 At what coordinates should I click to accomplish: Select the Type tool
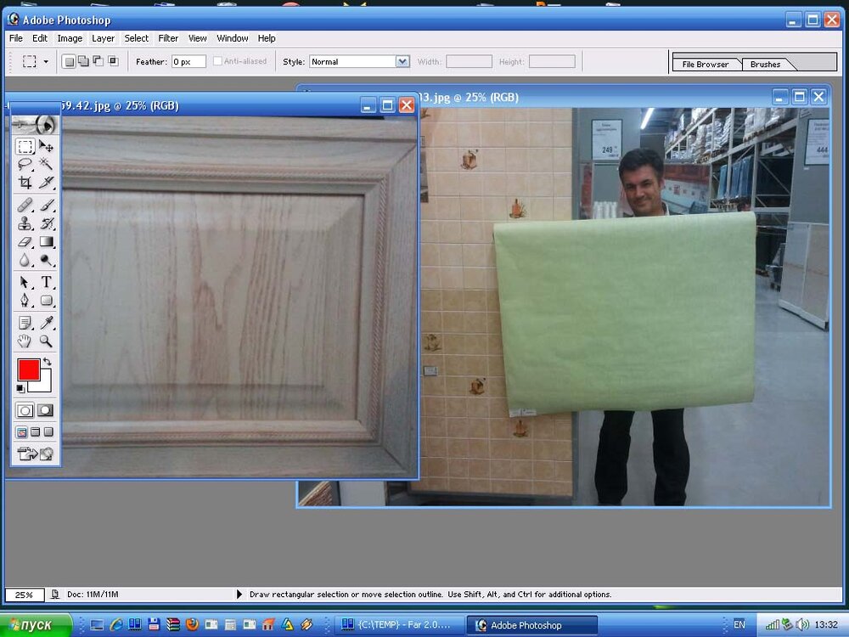tap(47, 282)
